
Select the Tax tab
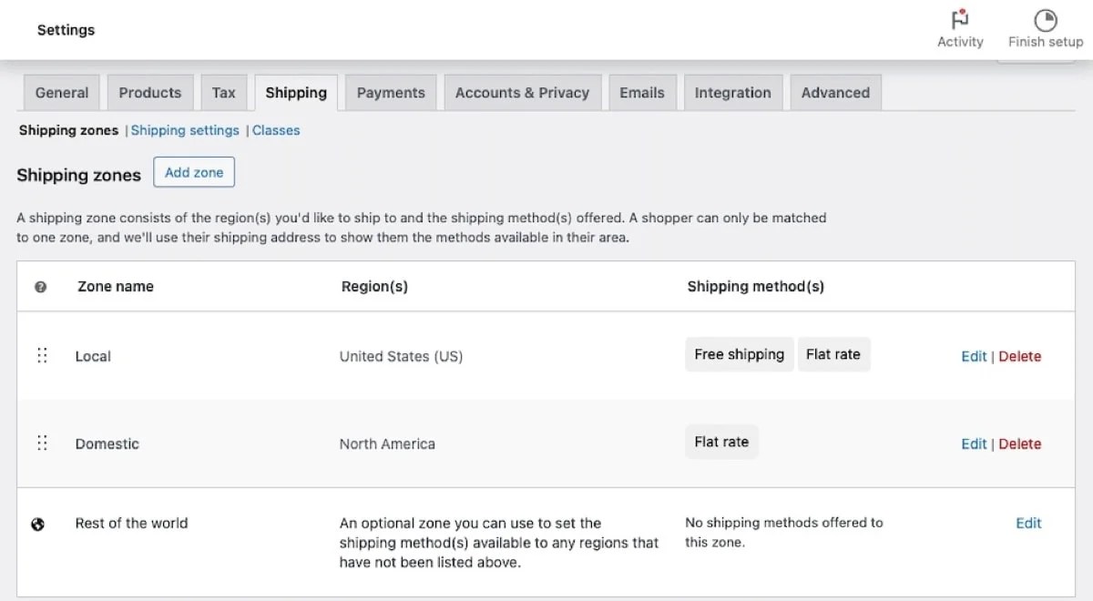223,93
